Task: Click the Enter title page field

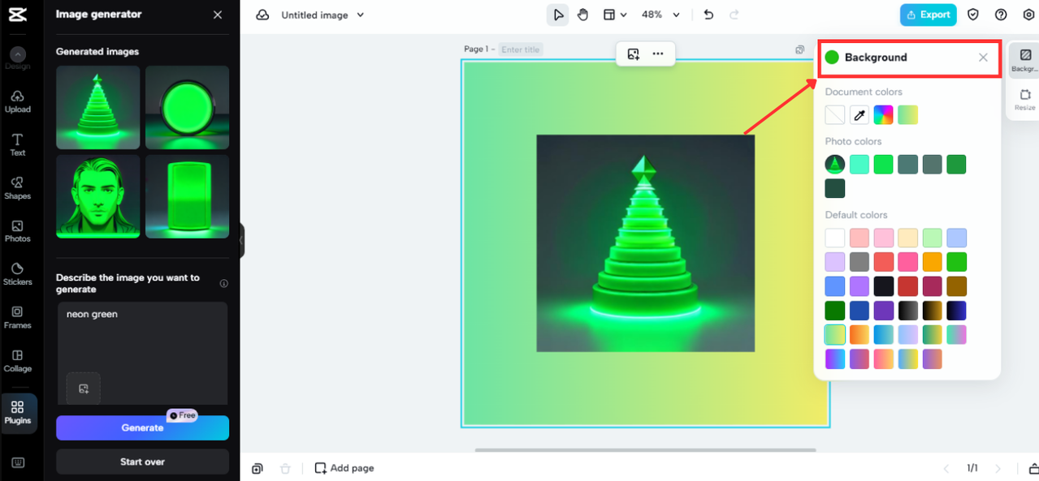Action: point(520,49)
